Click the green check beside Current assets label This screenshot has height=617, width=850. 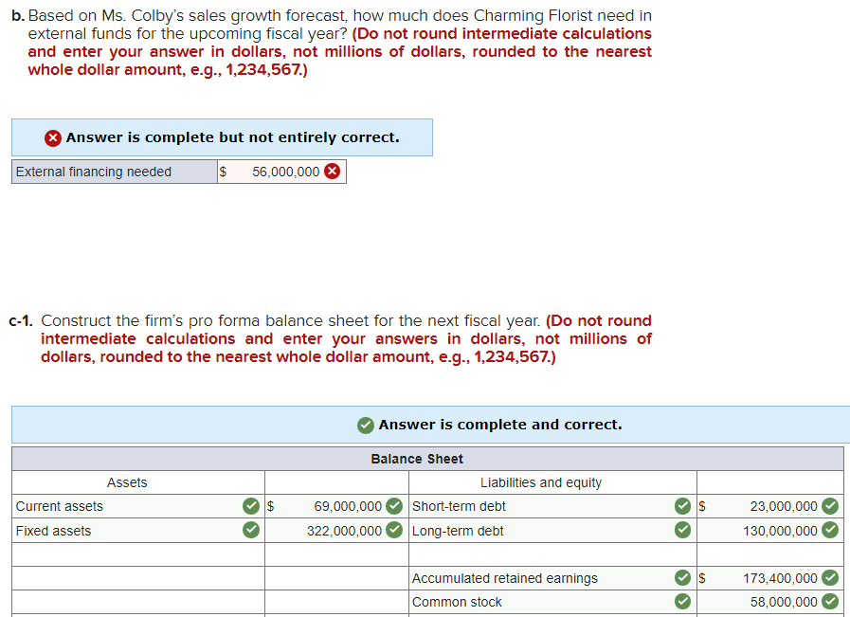(251, 506)
